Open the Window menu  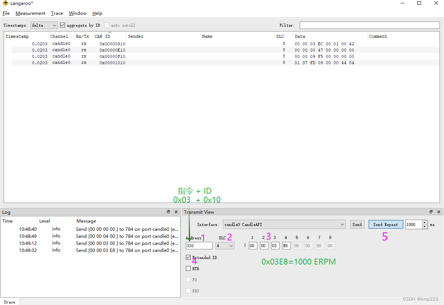[78, 13]
